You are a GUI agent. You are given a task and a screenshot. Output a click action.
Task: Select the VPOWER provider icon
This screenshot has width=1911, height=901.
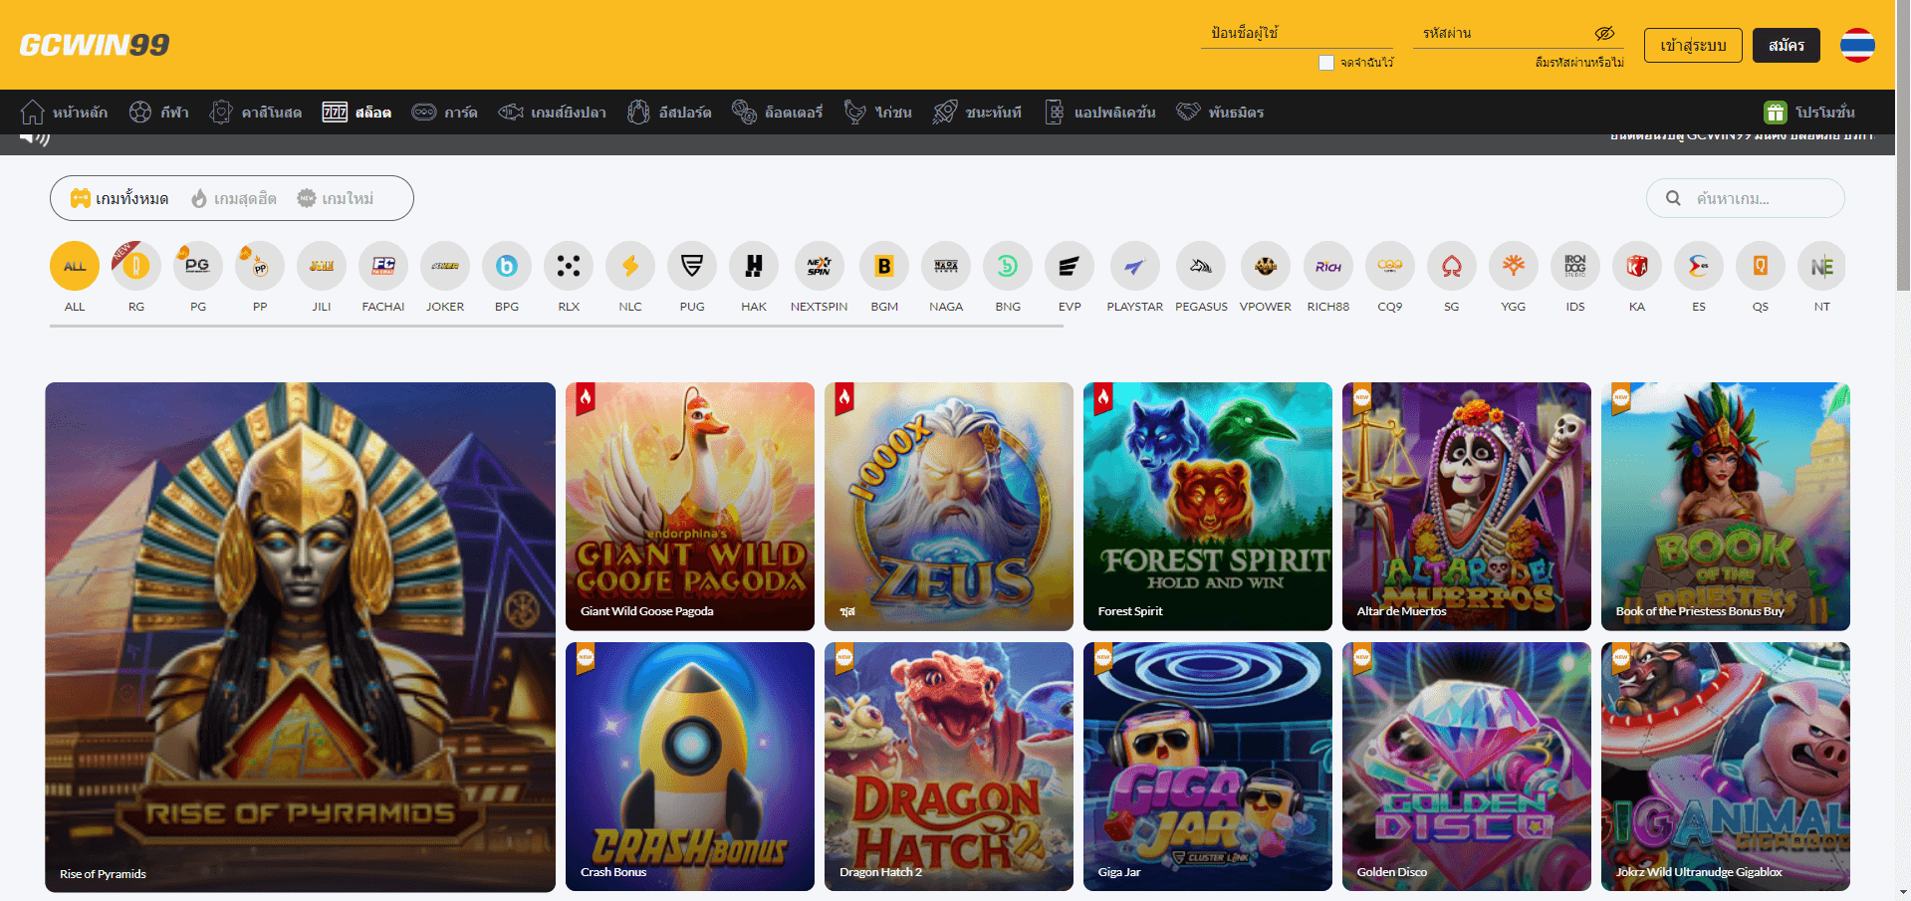click(x=1266, y=266)
